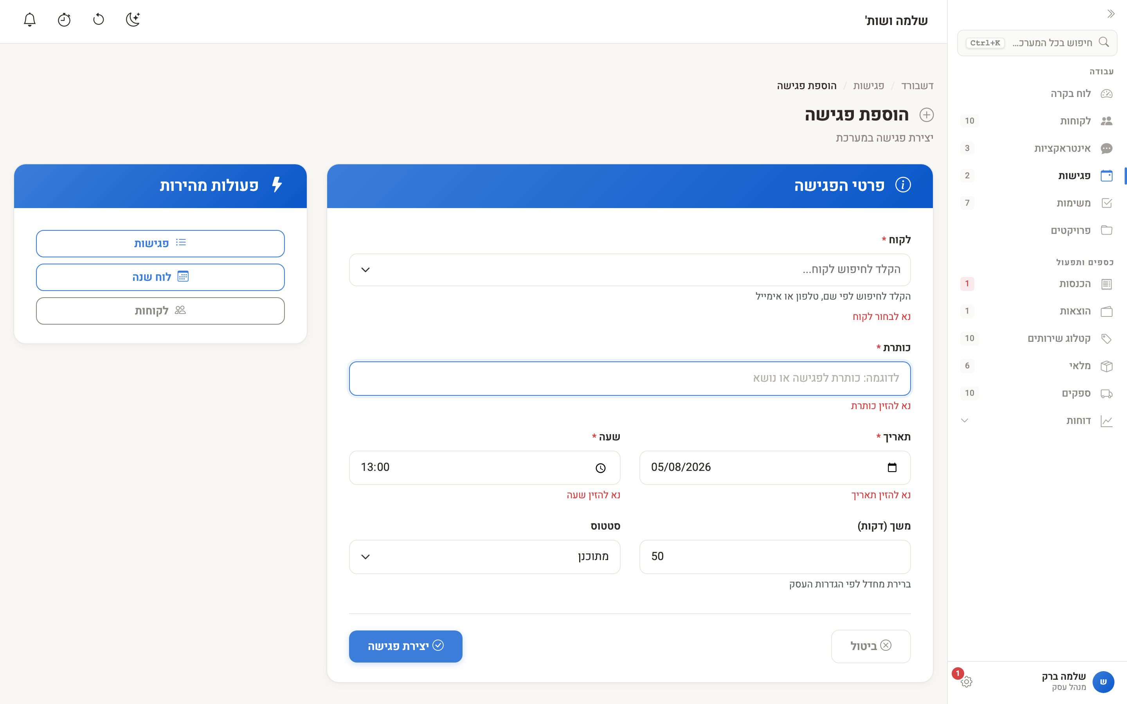The image size is (1127, 704).
Task: Open פגישות in the sidebar
Action: click(x=1037, y=176)
